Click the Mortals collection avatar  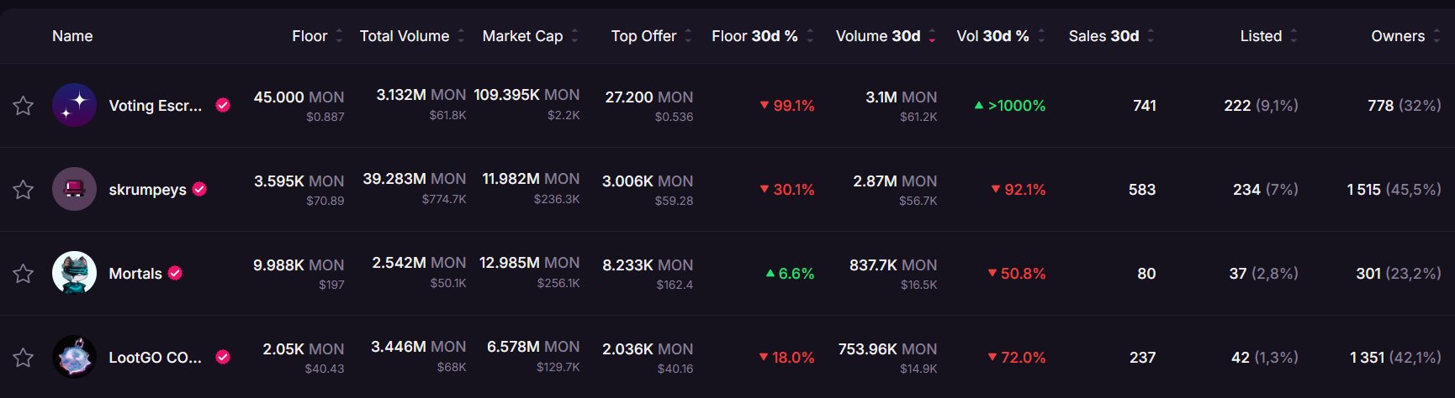click(x=74, y=273)
